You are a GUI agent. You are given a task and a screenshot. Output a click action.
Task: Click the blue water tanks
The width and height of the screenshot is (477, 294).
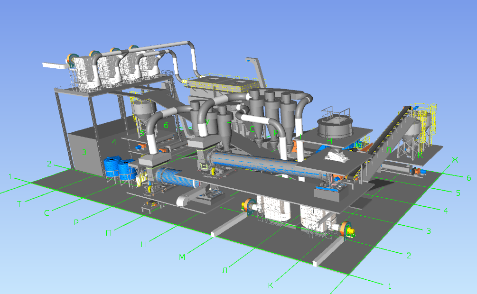point(119,168)
